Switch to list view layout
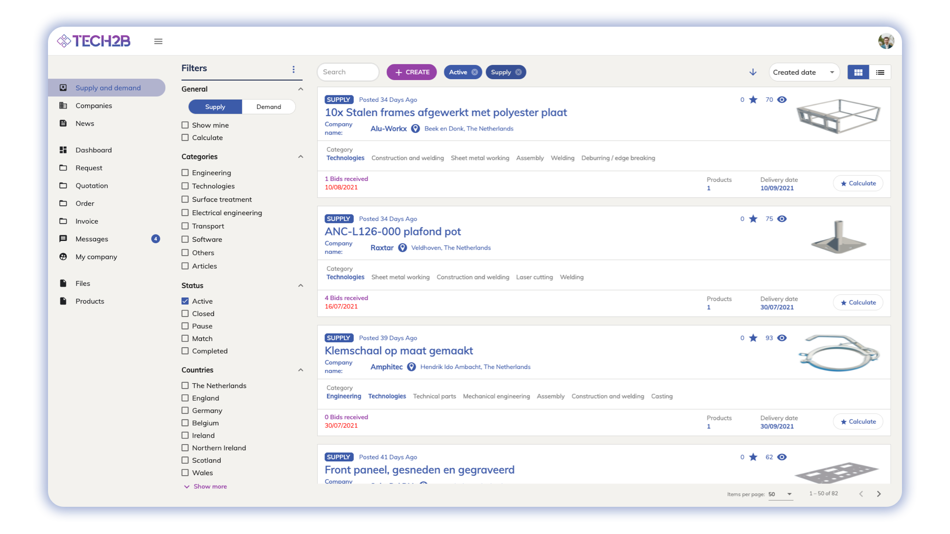This screenshot has height=534, width=950. click(x=880, y=72)
